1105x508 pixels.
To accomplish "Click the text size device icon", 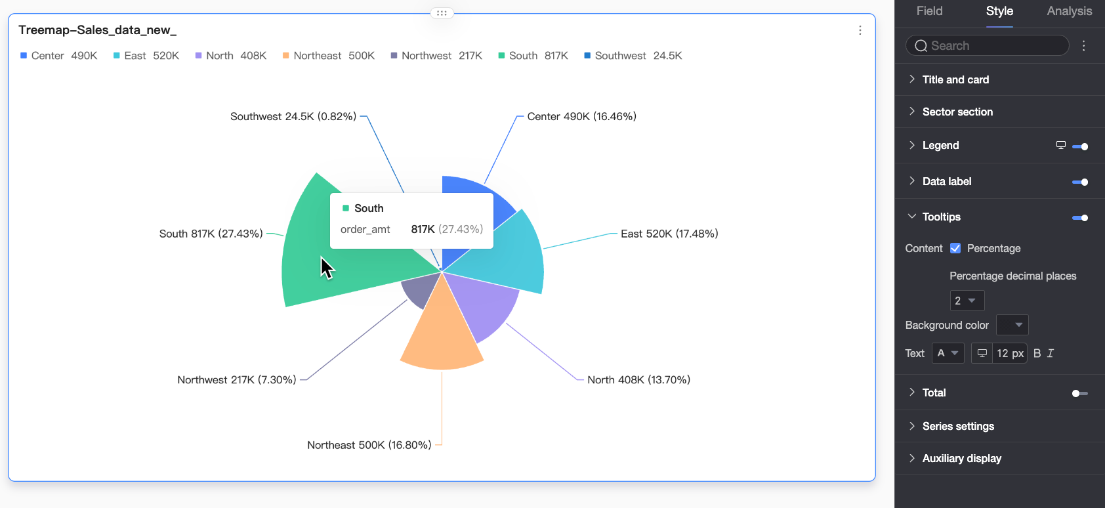I will (x=982, y=353).
